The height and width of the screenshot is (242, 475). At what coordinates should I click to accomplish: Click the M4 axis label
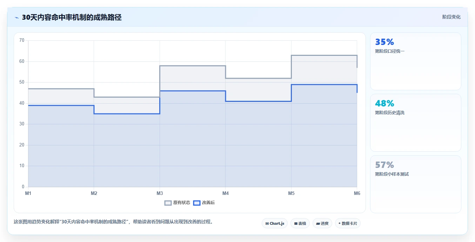click(x=226, y=193)
